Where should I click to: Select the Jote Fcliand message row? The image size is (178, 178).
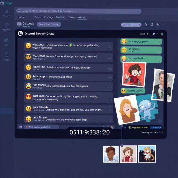coord(69,109)
